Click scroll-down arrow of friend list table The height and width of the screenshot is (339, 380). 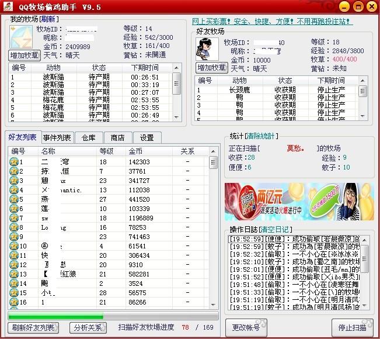(213, 305)
